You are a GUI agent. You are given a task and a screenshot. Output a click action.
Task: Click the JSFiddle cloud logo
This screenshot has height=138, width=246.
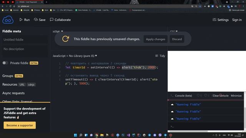pyautogui.click(x=8, y=20)
